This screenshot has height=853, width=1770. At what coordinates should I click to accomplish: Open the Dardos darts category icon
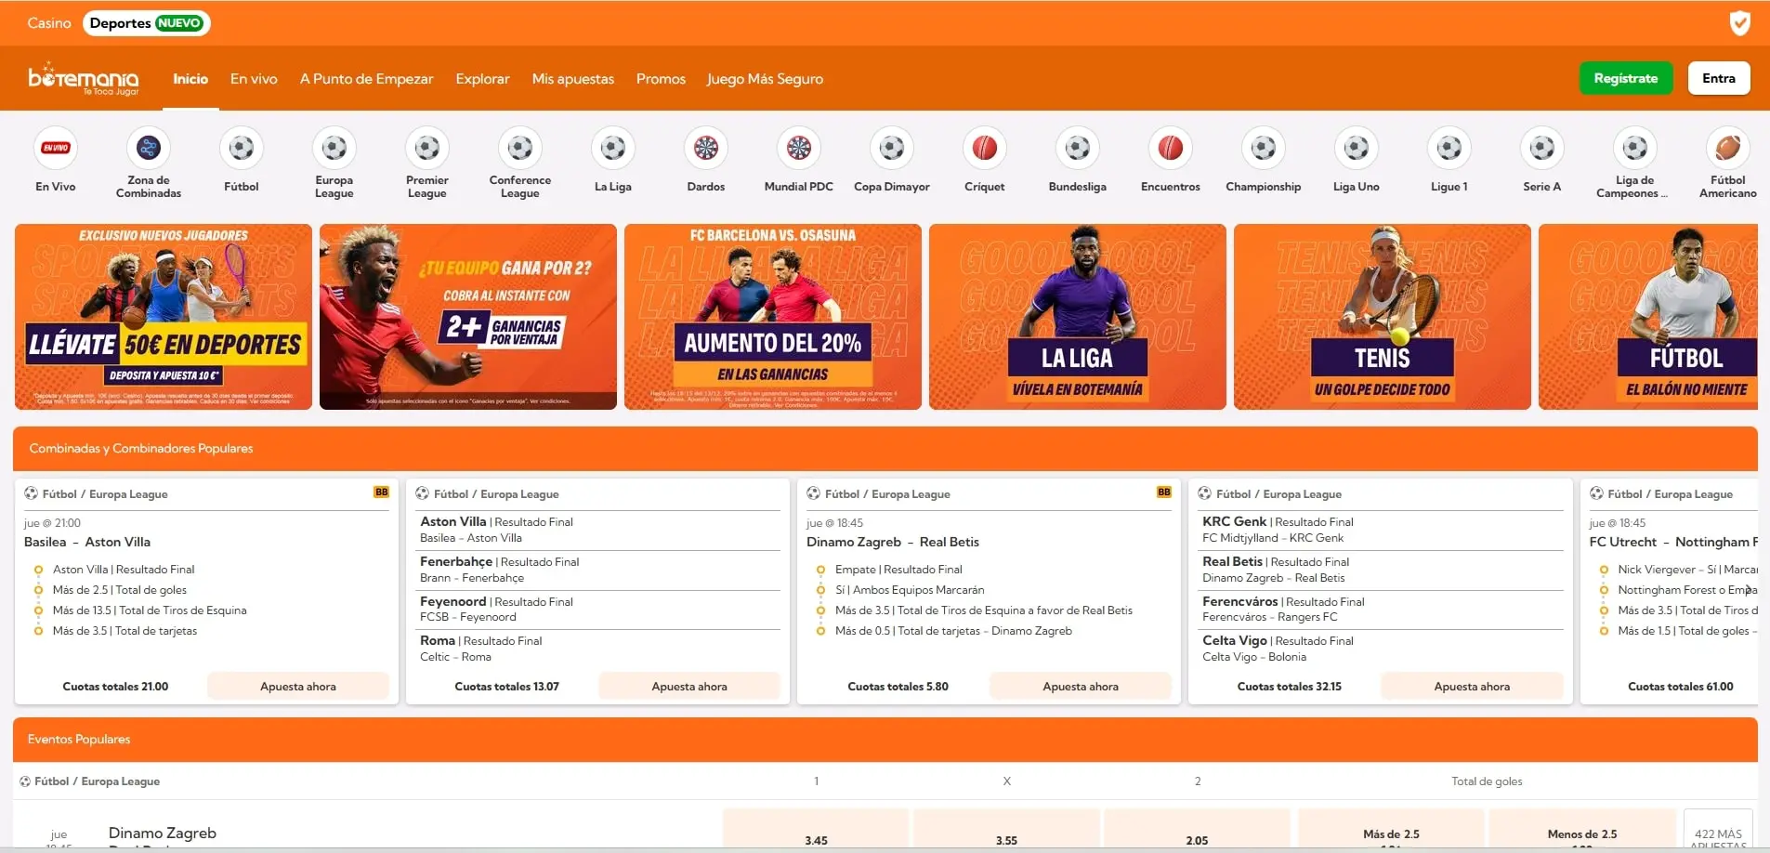706,149
